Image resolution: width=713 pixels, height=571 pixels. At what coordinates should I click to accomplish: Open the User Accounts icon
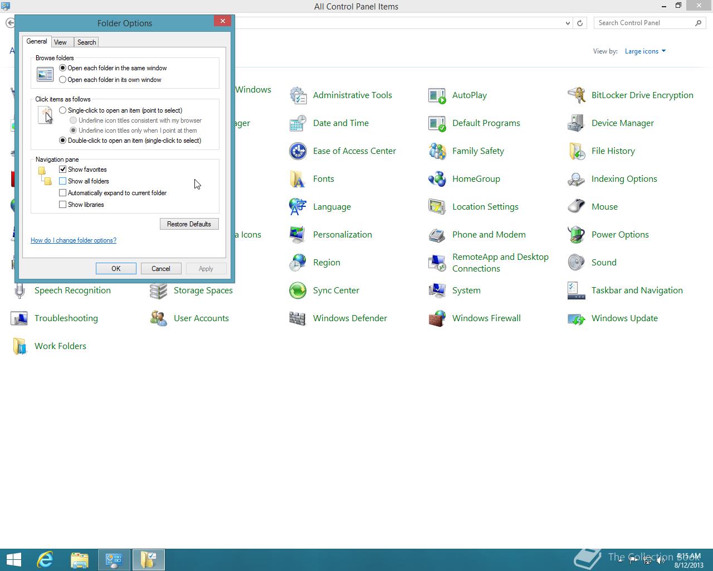[159, 318]
